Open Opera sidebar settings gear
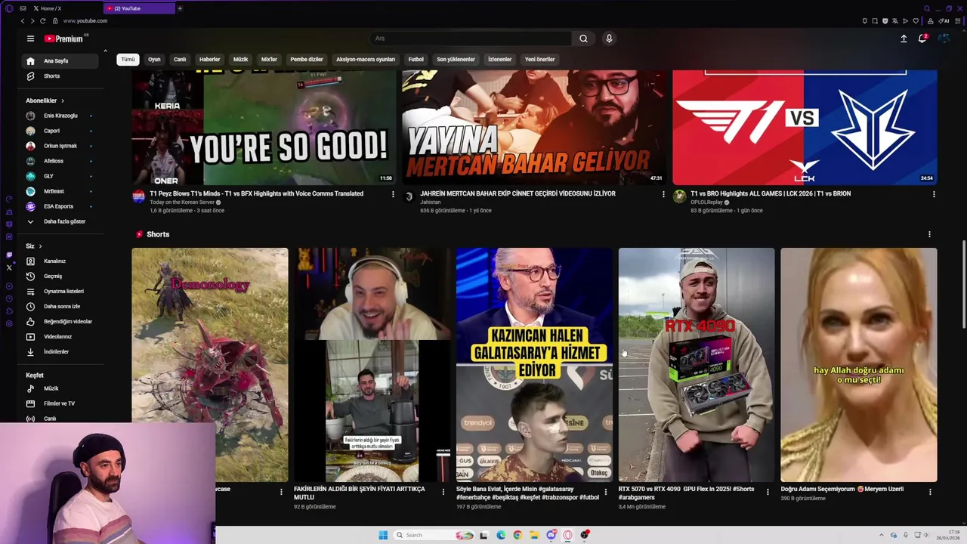The height and width of the screenshot is (544, 967). pos(9,324)
